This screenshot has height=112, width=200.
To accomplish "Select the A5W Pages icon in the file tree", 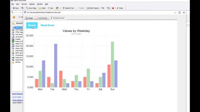I will (13, 30).
